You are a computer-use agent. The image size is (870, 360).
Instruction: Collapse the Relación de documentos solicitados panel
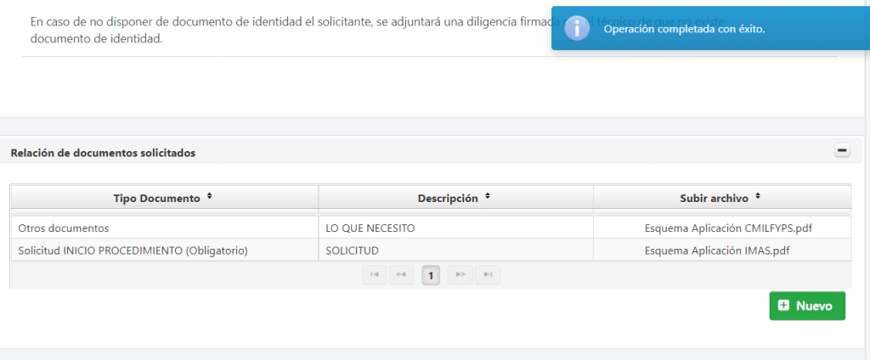click(842, 151)
